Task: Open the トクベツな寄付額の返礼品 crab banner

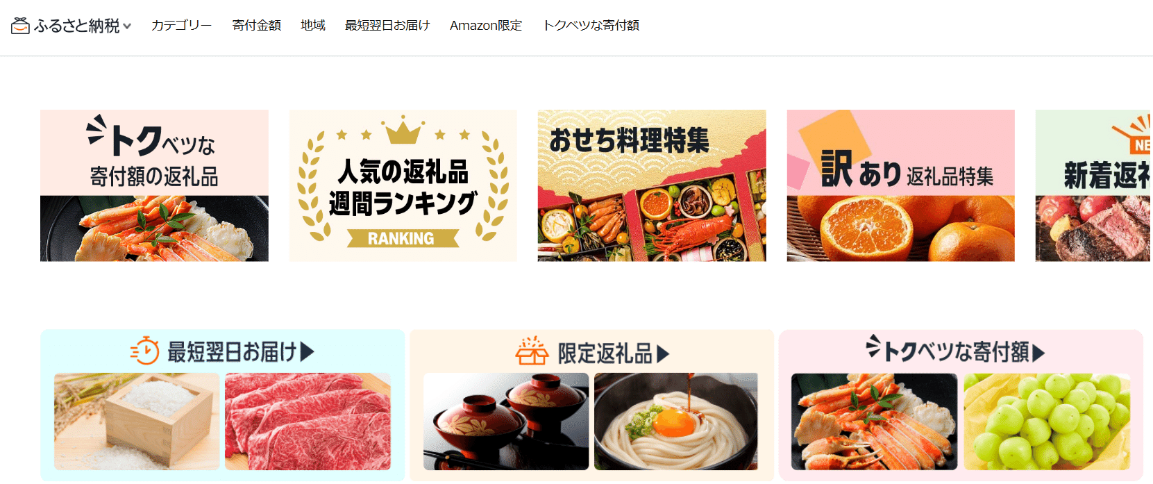Action: 154,185
